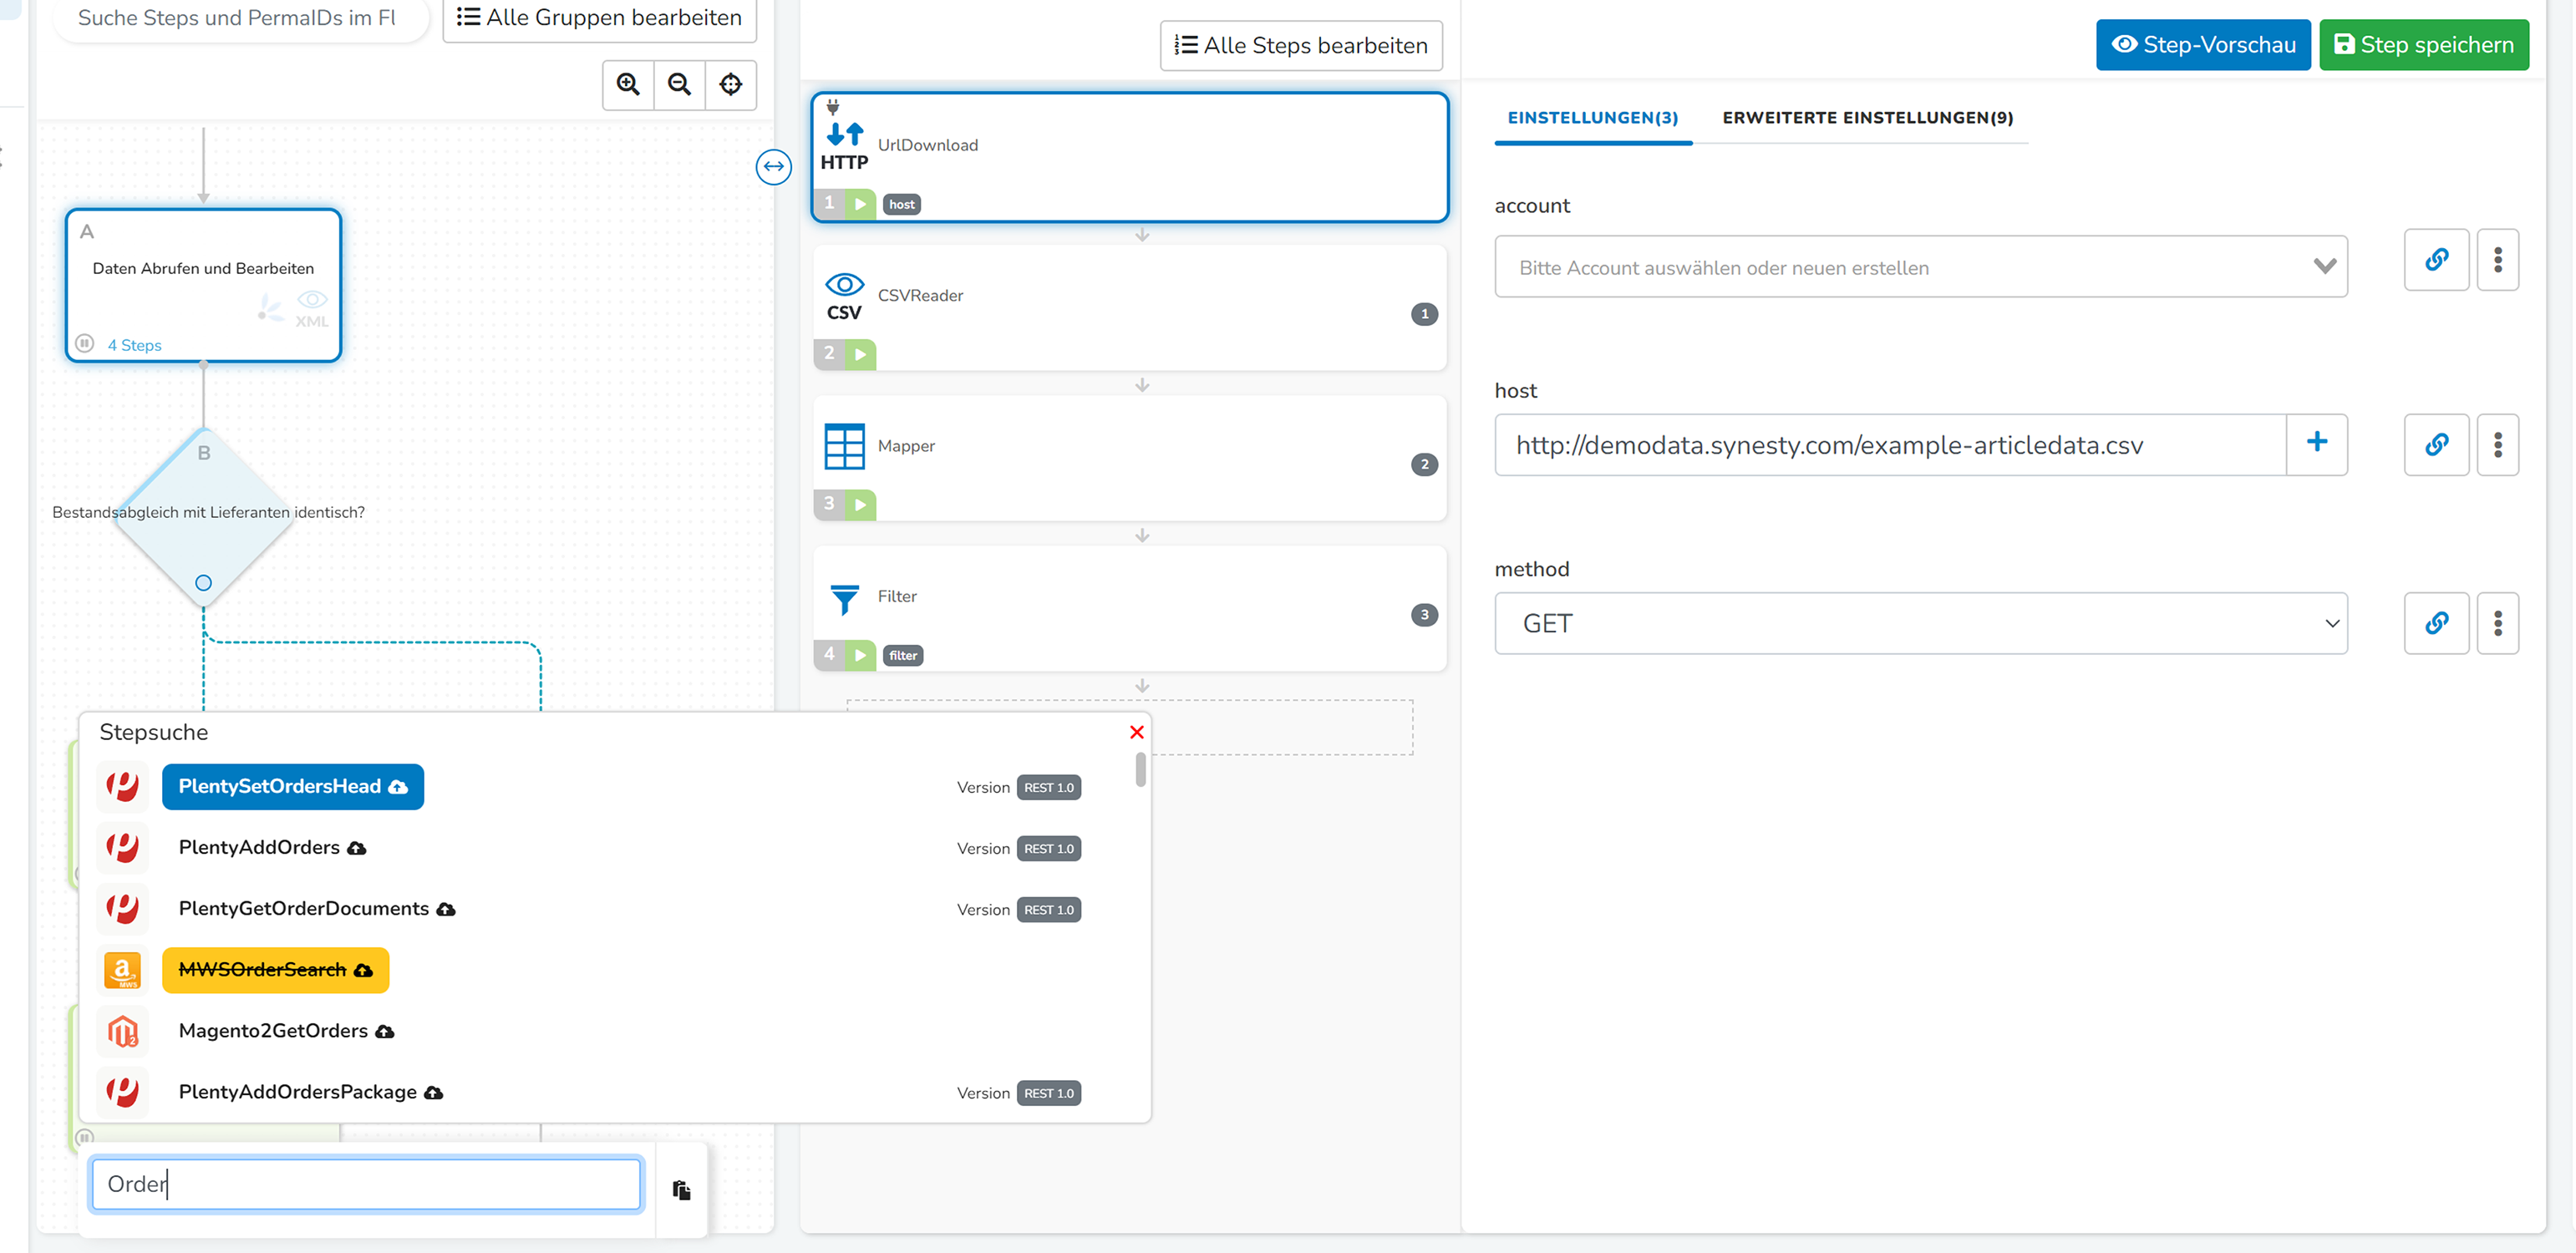The width and height of the screenshot is (2576, 1253).
Task: Click the Stepsuche results scrollbar
Action: pyautogui.click(x=1140, y=770)
